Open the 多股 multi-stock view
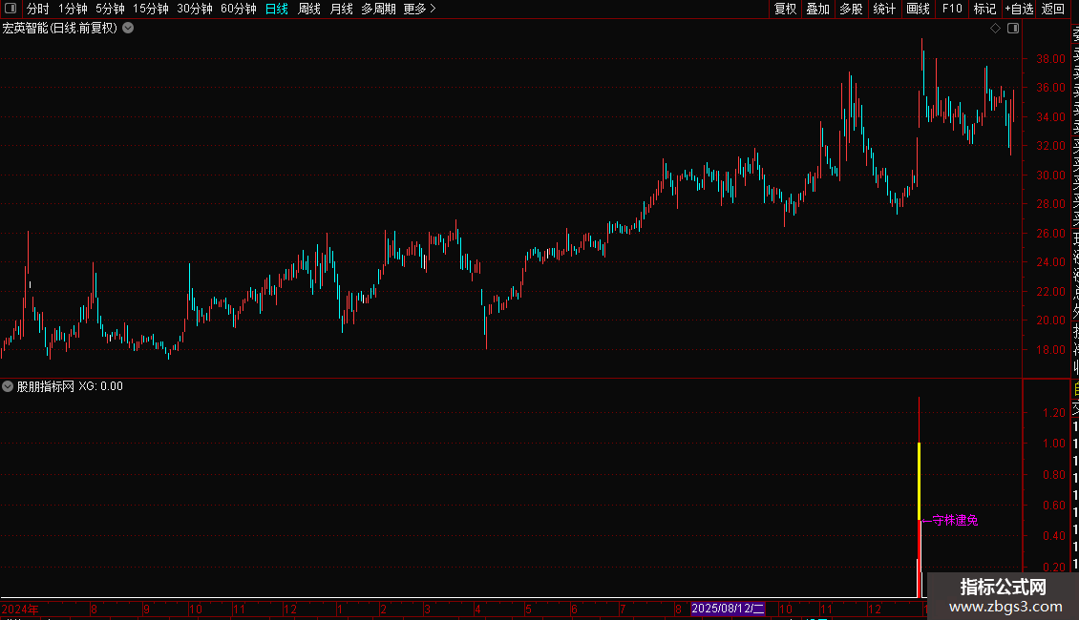The image size is (1079, 620). [851, 9]
